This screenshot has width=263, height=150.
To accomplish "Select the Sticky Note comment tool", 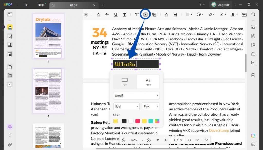I will pyautogui.click(x=86, y=14).
